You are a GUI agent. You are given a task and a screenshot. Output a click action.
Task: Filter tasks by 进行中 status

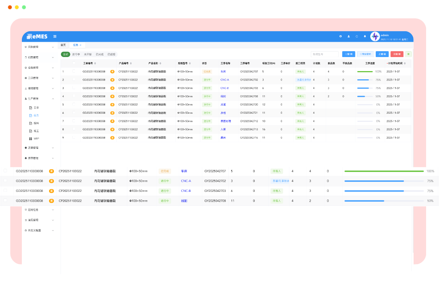click(76, 54)
